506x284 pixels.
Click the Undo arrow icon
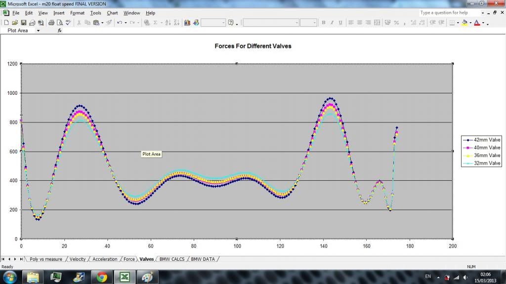tap(120, 23)
